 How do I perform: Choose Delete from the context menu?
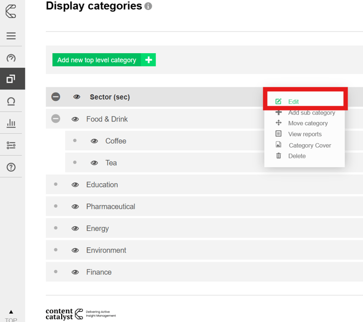pyautogui.click(x=296, y=156)
